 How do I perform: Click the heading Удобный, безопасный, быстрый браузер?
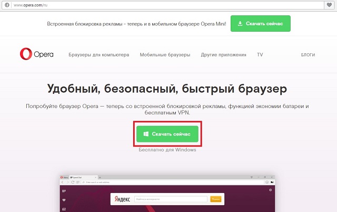click(167, 89)
